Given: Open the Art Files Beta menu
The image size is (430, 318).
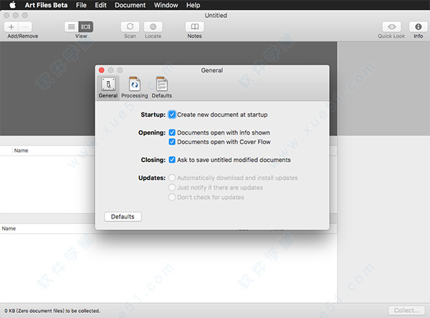Looking at the screenshot, I should coord(46,5).
